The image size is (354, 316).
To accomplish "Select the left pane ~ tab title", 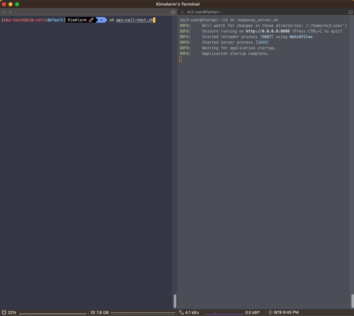I will pos(10,12).
